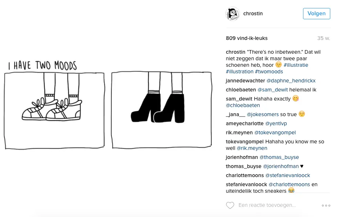Open the #twomoods hashtag link
The width and height of the screenshot is (339, 217).
click(x=269, y=71)
